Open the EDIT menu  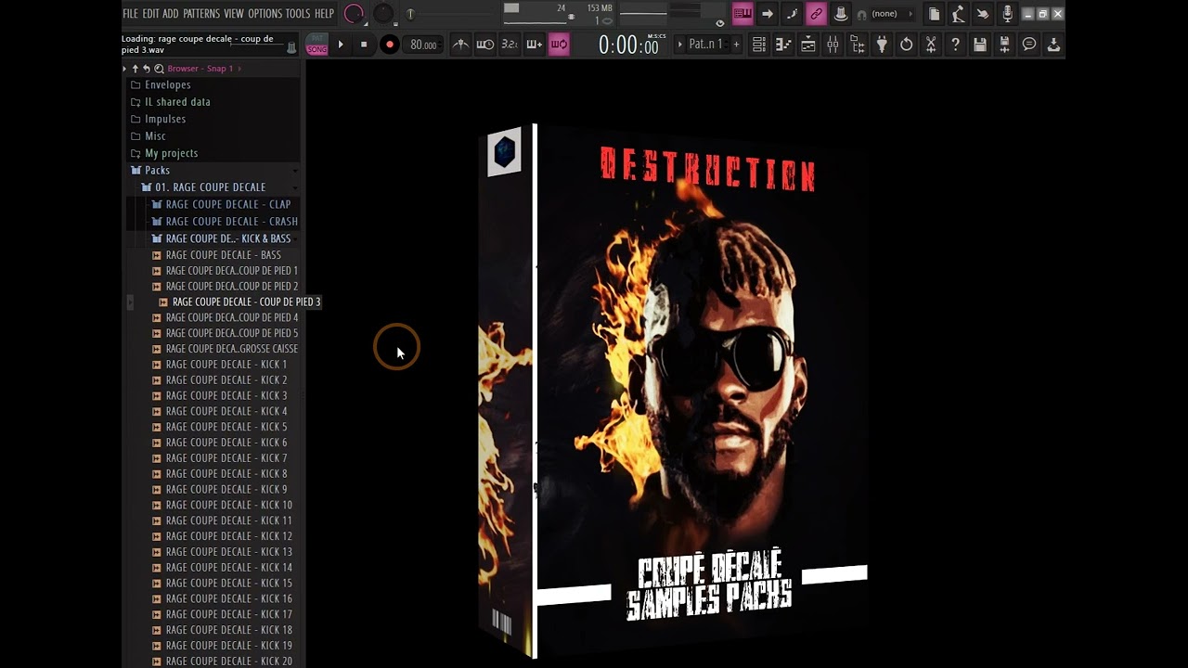coord(150,14)
